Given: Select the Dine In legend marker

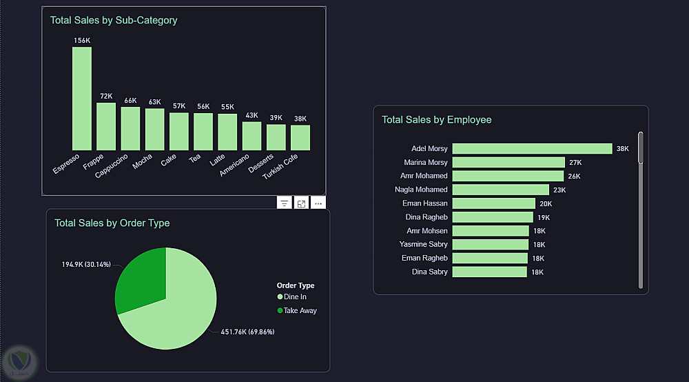Looking at the screenshot, I should 280,296.
